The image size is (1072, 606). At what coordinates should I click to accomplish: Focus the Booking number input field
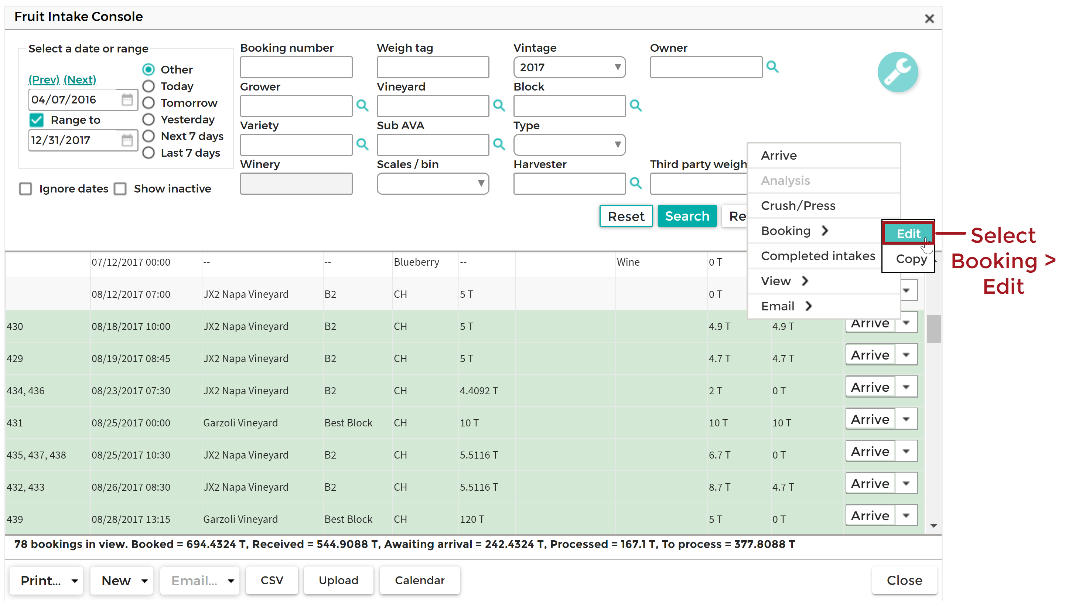(296, 67)
